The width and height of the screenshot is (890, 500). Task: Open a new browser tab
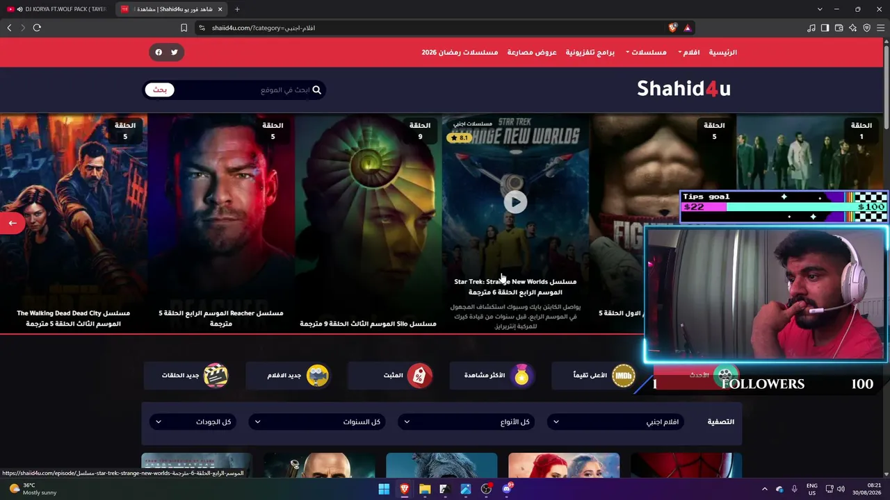[x=237, y=9]
